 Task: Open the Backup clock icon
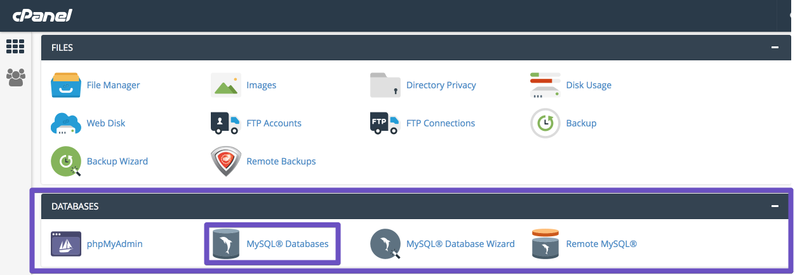pyautogui.click(x=545, y=123)
